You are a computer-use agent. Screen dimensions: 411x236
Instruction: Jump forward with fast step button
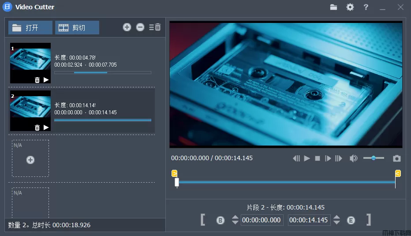(x=339, y=158)
